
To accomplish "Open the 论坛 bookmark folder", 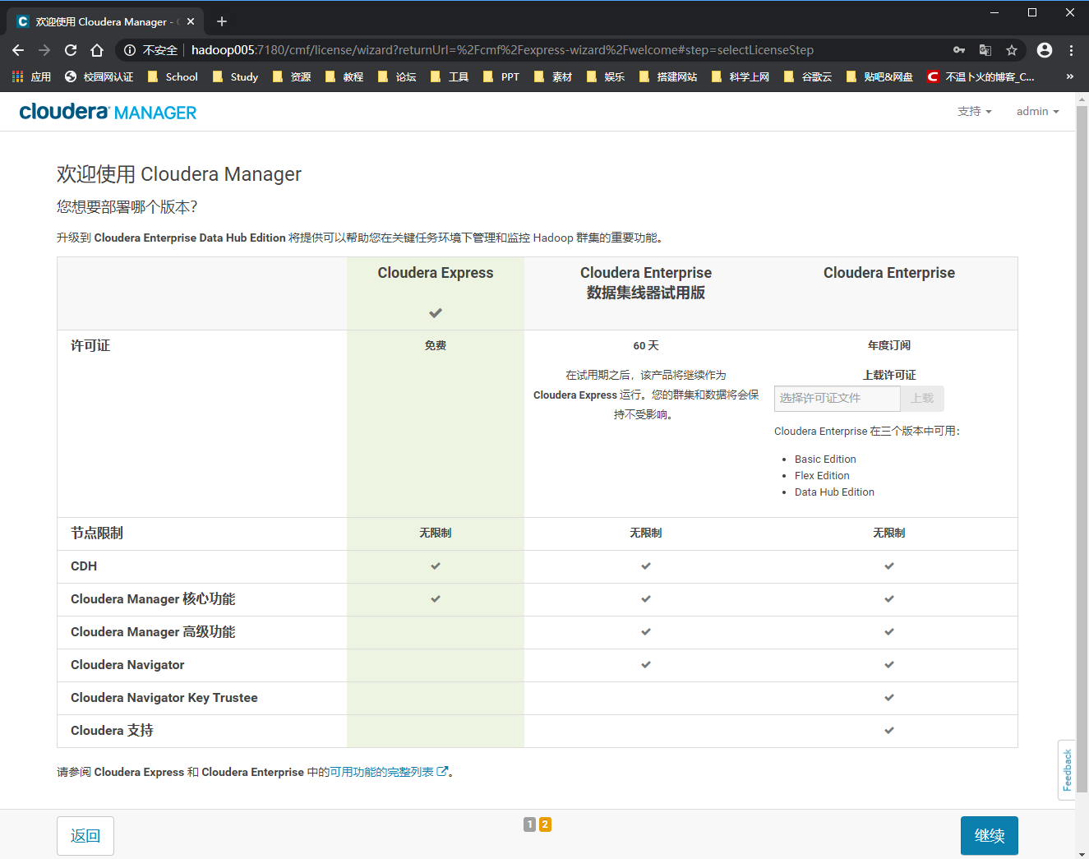I will click(x=397, y=76).
